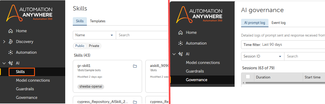325x104 pixels.
Task: Open Model connections in governance window sidebar
Action: pos(203,63)
